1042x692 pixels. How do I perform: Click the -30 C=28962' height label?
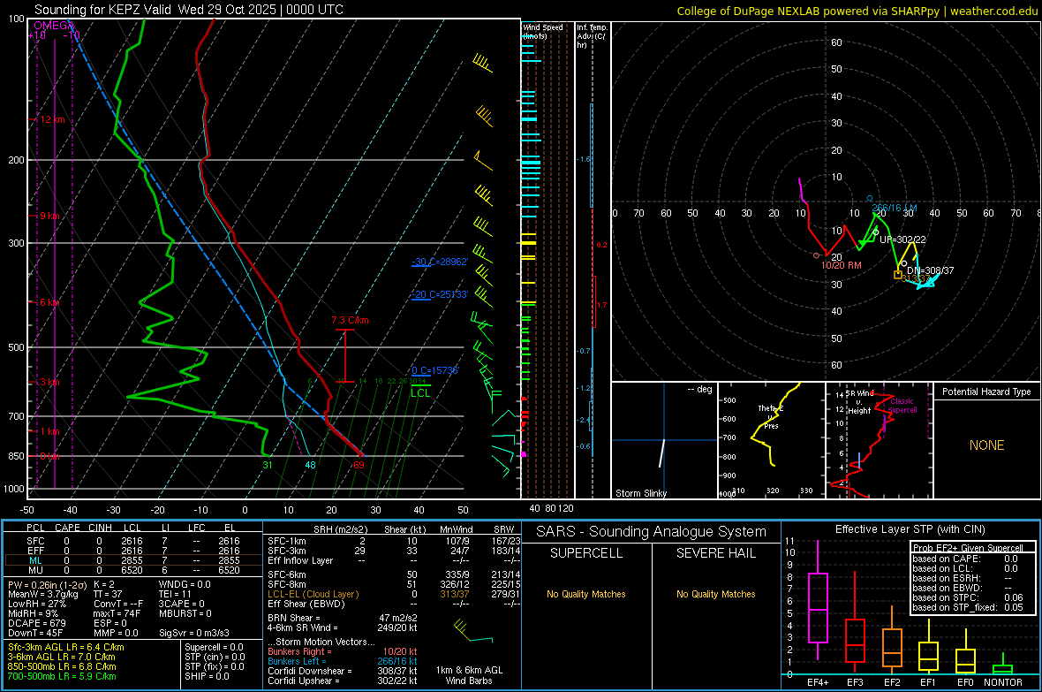[440, 262]
